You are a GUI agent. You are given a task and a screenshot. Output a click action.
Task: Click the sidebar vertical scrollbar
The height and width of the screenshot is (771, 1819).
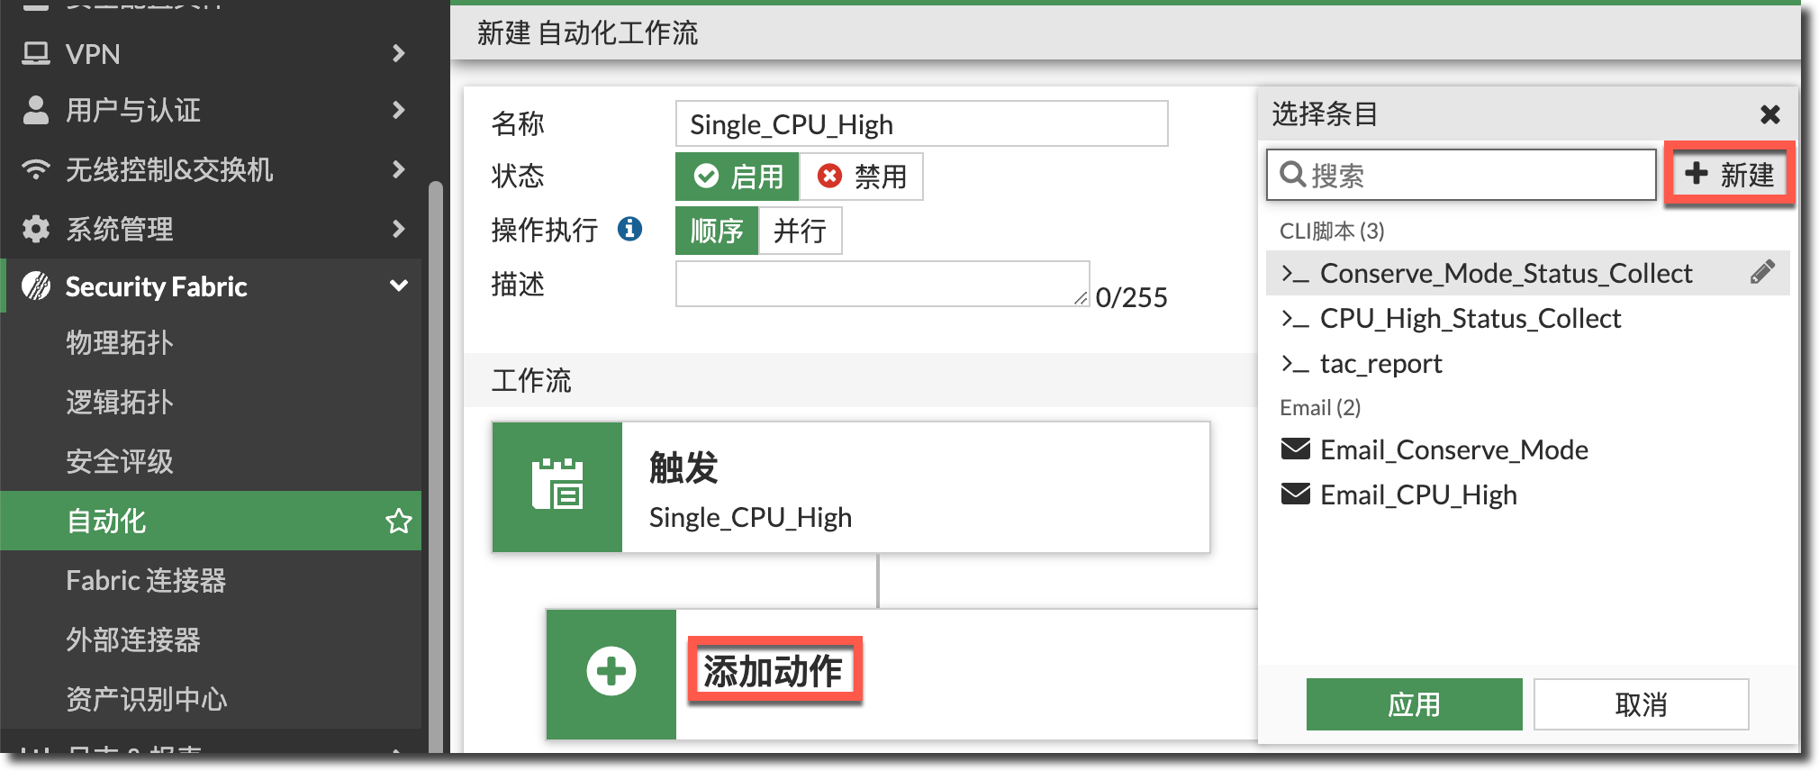(436, 450)
